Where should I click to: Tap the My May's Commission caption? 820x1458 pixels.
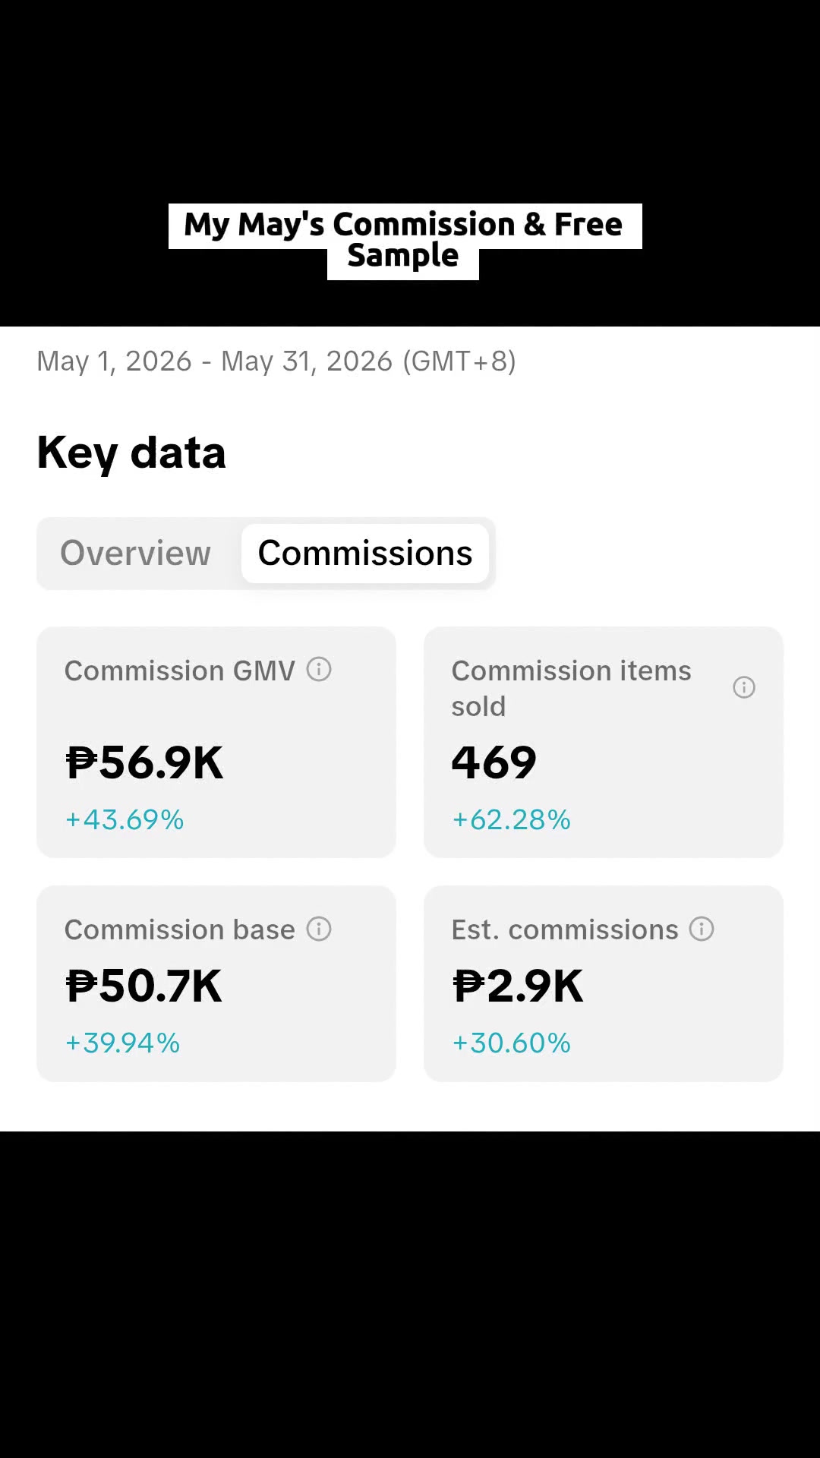pyautogui.click(x=405, y=241)
